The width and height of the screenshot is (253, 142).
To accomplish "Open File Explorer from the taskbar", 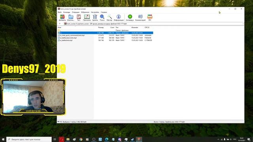I will click(x=68, y=139).
